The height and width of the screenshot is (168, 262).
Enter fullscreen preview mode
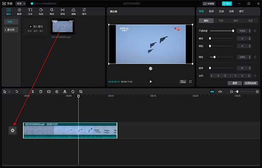click(x=190, y=82)
